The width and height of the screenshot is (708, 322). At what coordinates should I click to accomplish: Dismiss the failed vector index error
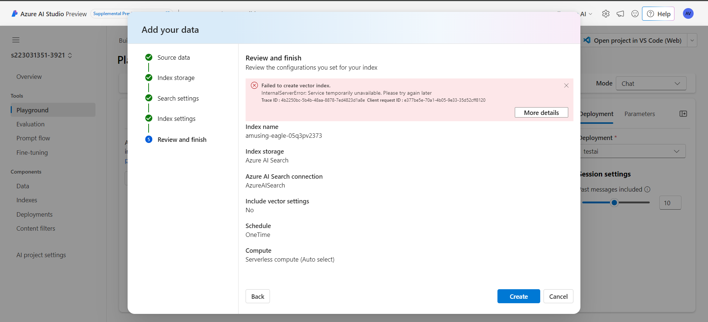pyautogui.click(x=566, y=85)
